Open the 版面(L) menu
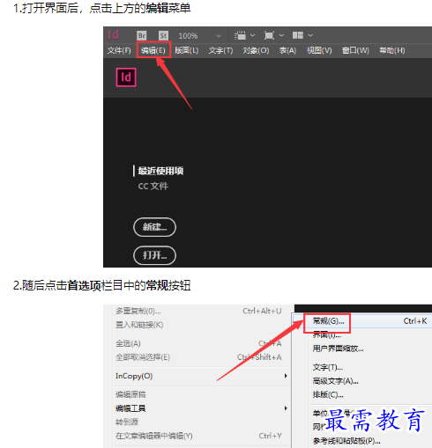 pos(187,50)
